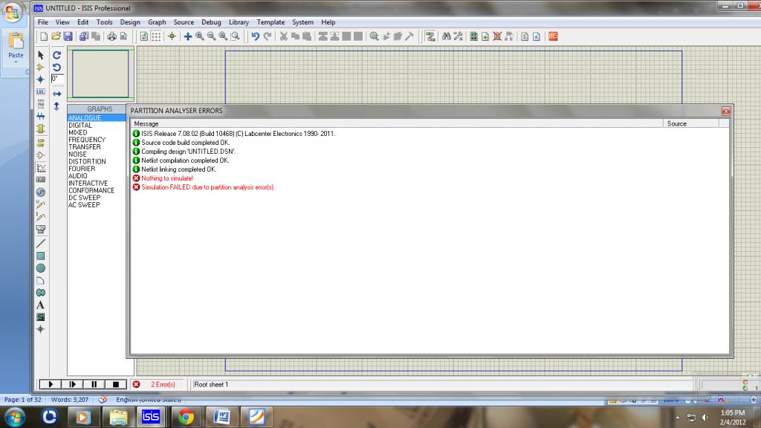This screenshot has height=428, width=761.
Task: Click the Source column header
Action: (x=691, y=124)
